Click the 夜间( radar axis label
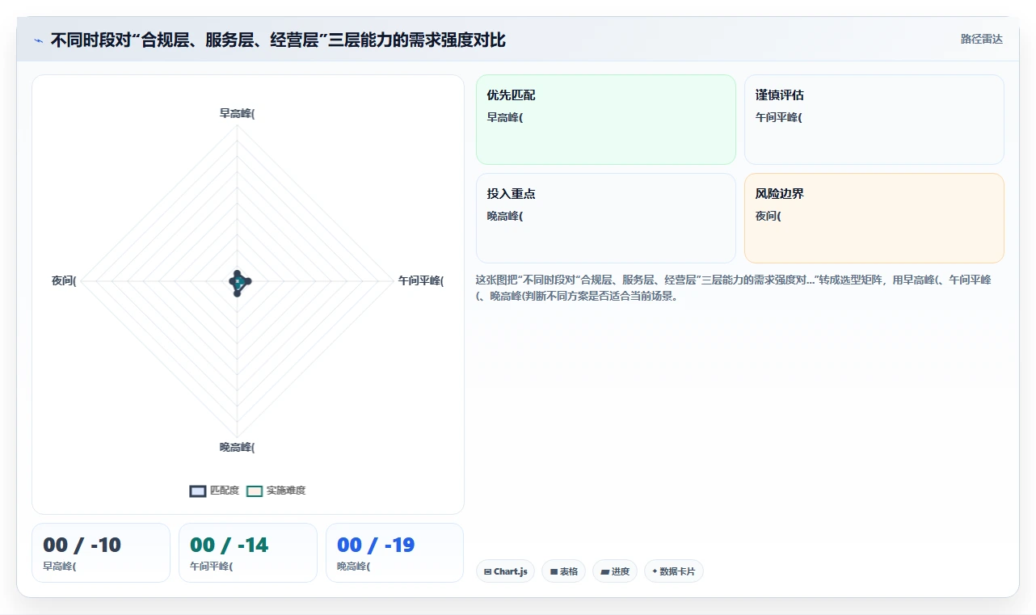Image resolution: width=1036 pixels, height=615 pixels. [64, 281]
